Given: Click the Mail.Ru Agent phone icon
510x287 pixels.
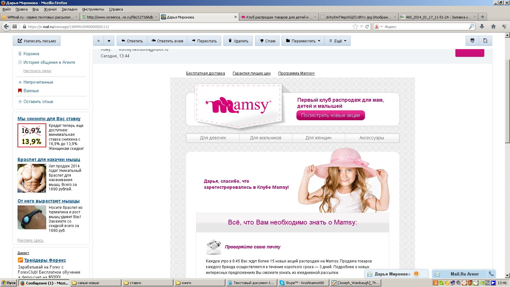Looking at the screenshot, I should point(492,274).
